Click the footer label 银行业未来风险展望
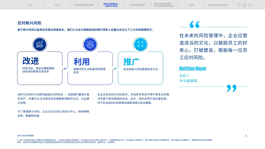The image size is (265, 149). click(x=25, y=136)
